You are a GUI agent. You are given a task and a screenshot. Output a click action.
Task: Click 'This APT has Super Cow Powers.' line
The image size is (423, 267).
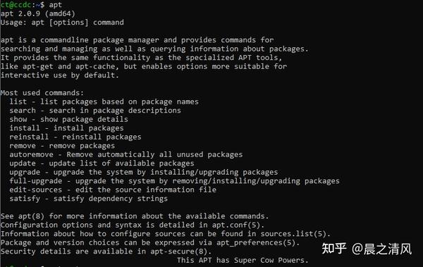pos(243,260)
